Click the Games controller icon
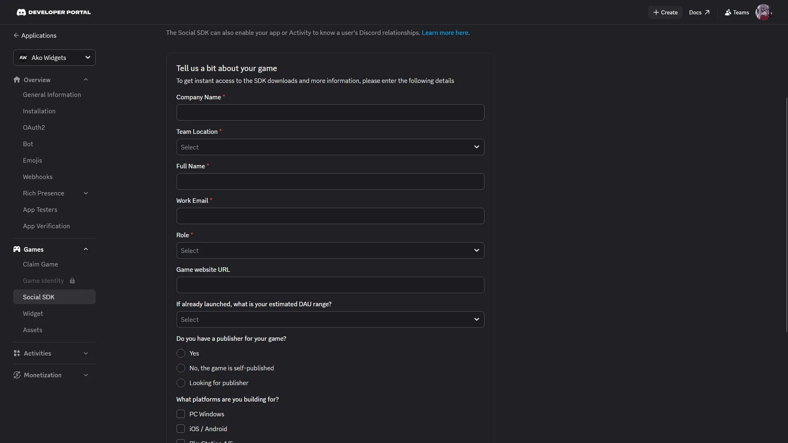This screenshot has height=443, width=788. click(x=17, y=249)
